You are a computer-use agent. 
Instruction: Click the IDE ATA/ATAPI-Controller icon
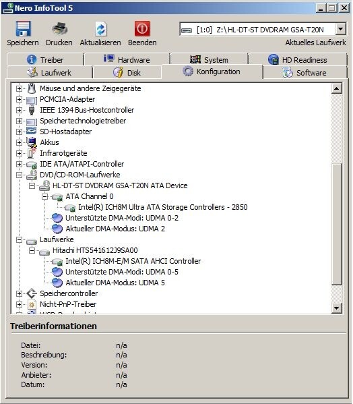[x=32, y=165]
